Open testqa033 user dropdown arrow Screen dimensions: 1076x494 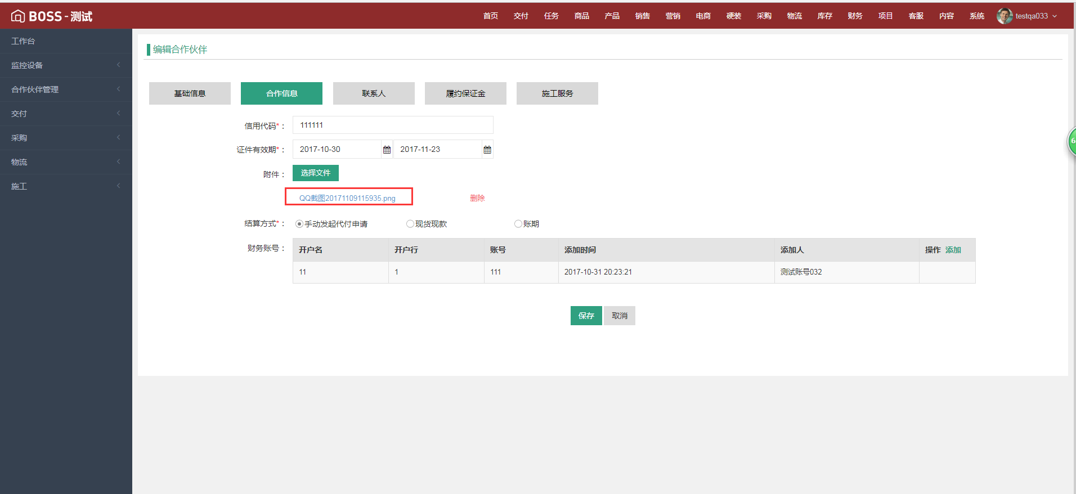pyautogui.click(x=1055, y=16)
